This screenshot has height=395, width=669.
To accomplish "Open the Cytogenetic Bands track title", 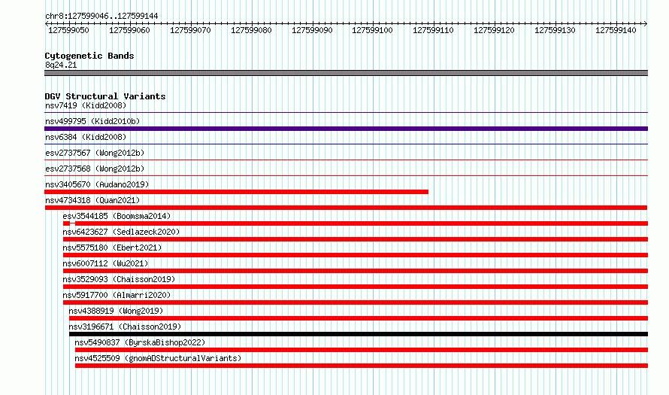I will pyautogui.click(x=89, y=56).
